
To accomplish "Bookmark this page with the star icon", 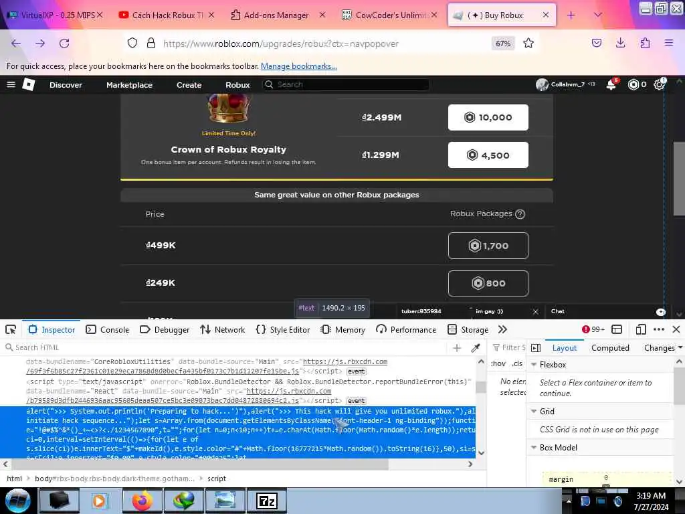I will click(528, 43).
